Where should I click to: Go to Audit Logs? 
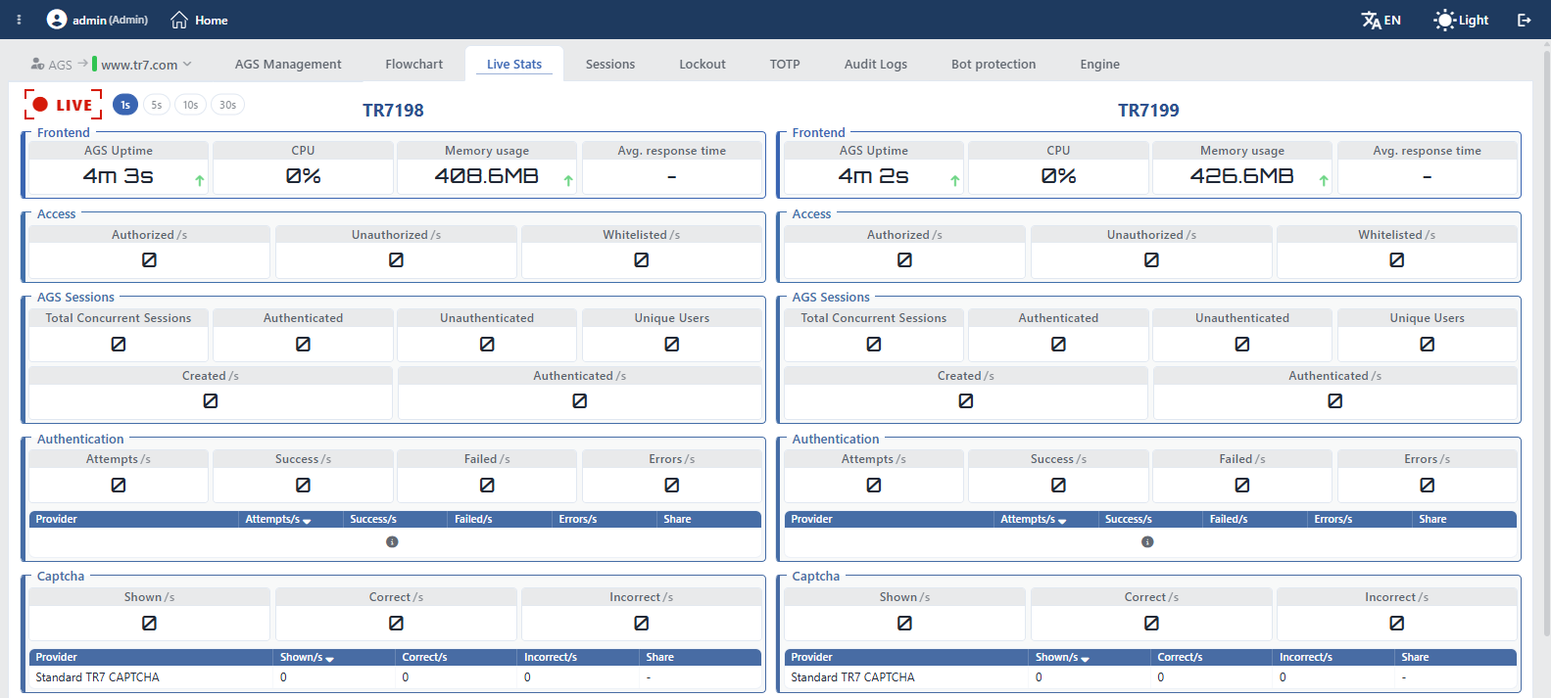click(876, 64)
